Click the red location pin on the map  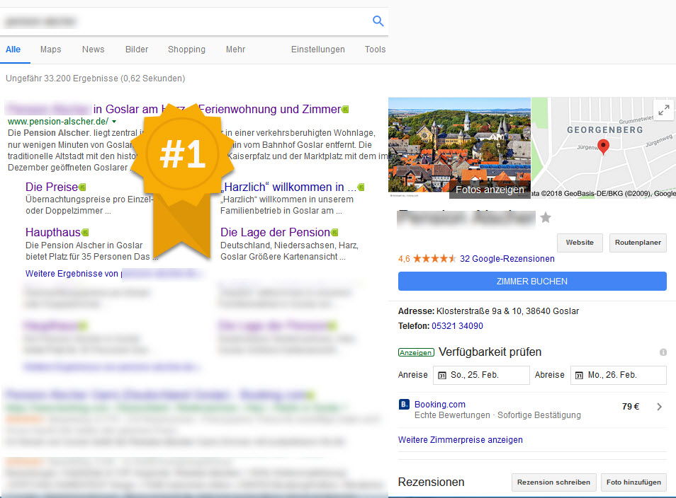603,146
